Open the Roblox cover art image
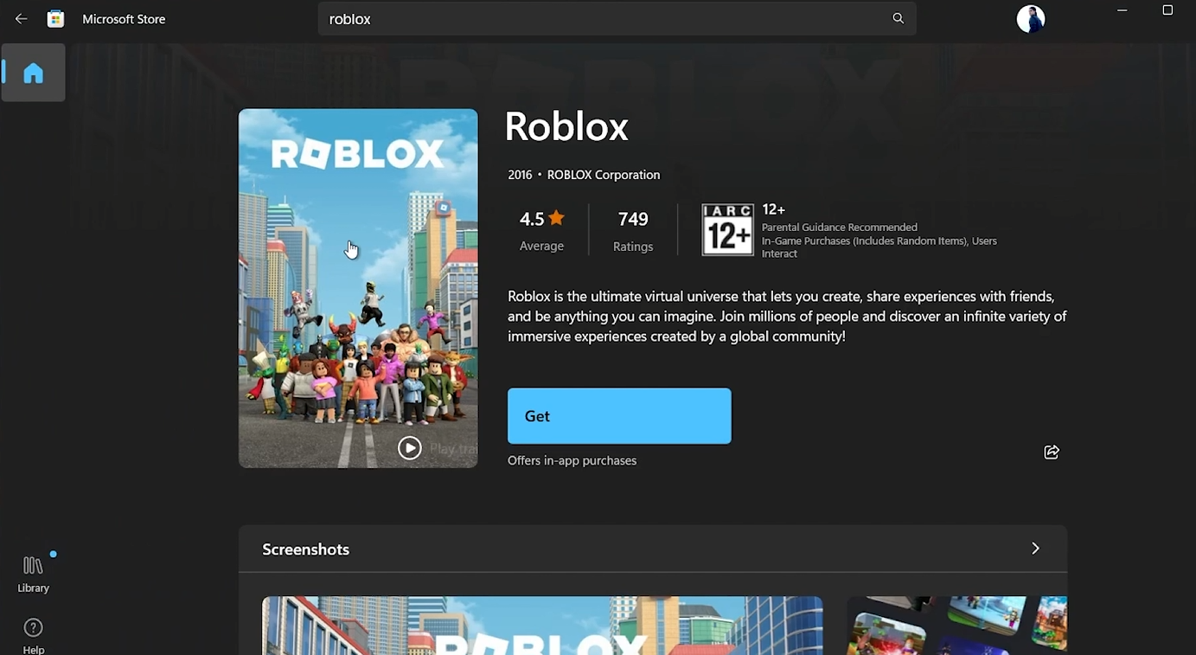 click(x=358, y=288)
